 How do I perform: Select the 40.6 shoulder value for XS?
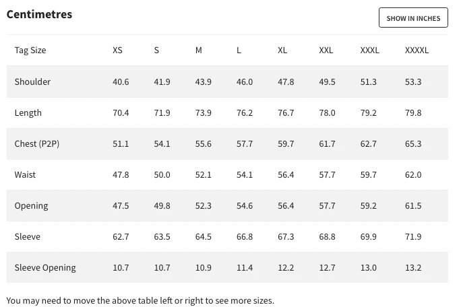pos(121,81)
